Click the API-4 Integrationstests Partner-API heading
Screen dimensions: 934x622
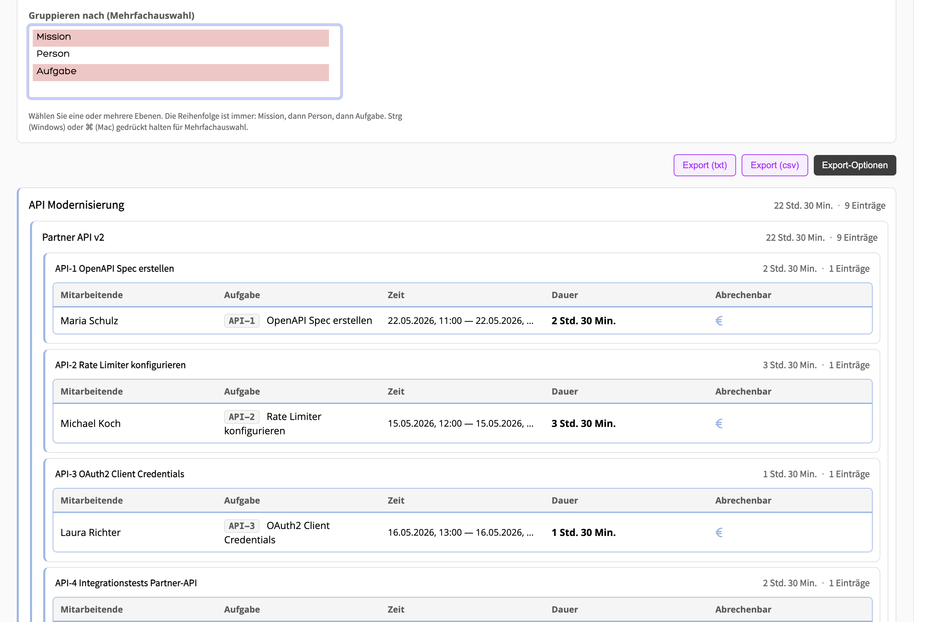point(126,583)
